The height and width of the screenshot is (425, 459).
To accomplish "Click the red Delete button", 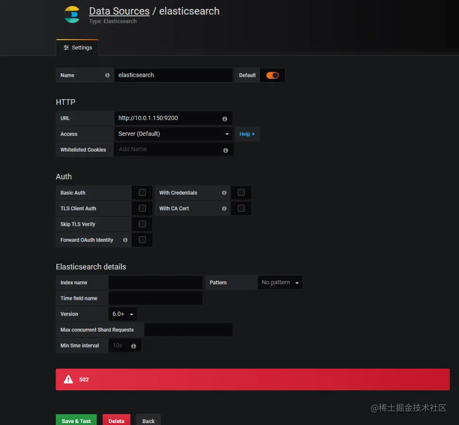I will coord(116,421).
